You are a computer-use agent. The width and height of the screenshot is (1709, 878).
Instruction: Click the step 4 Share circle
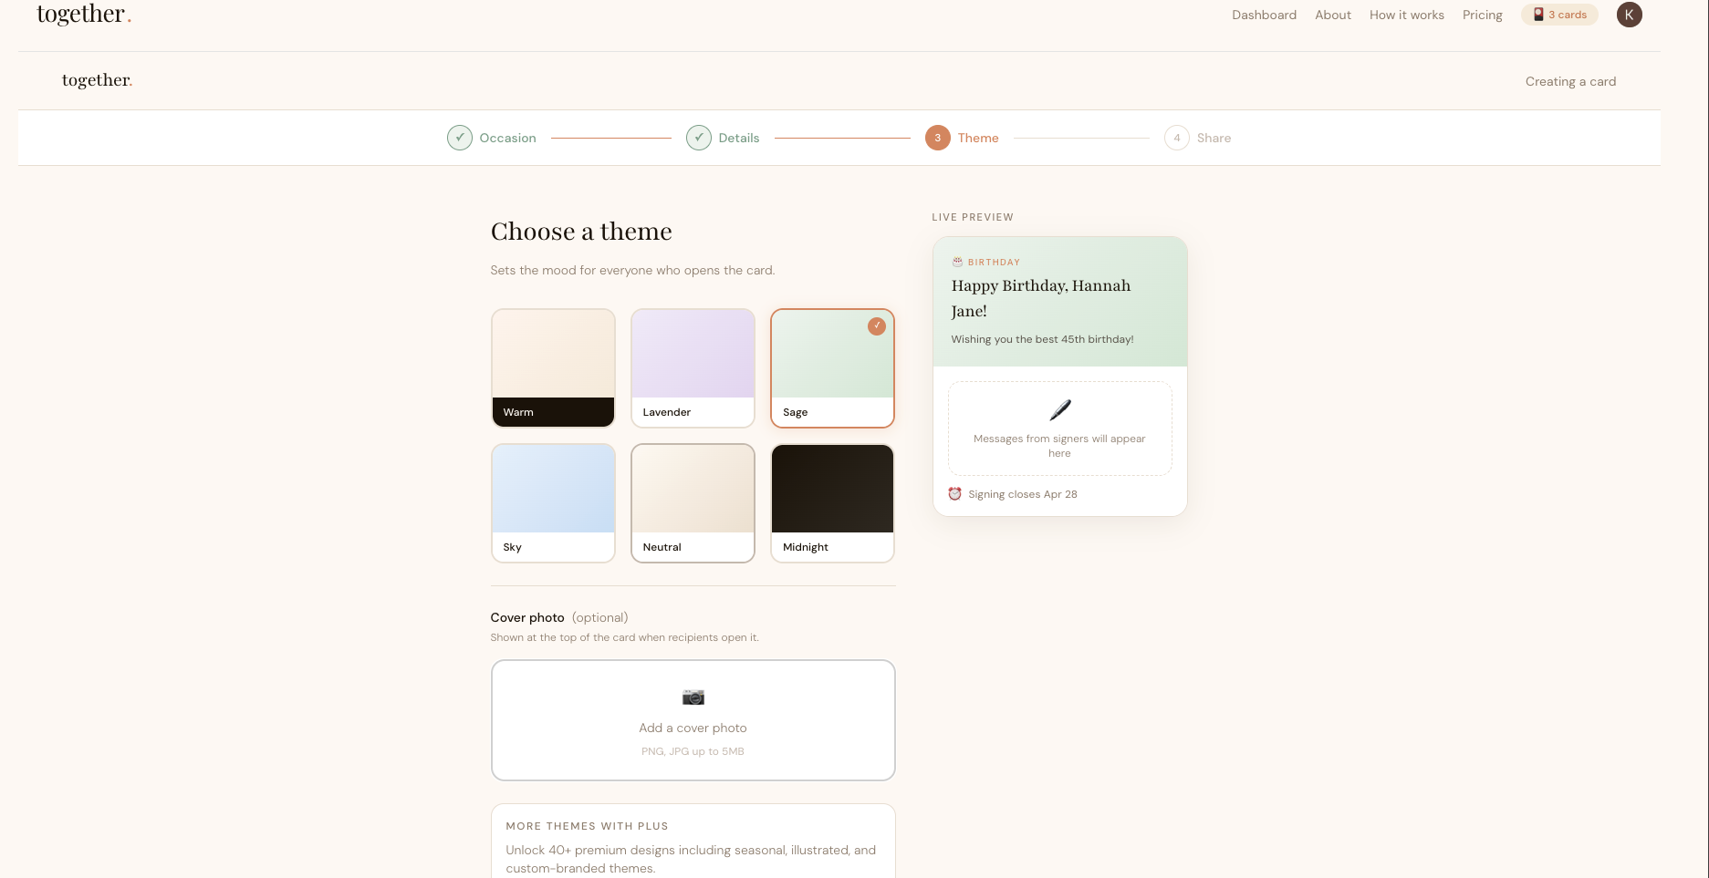tap(1177, 138)
